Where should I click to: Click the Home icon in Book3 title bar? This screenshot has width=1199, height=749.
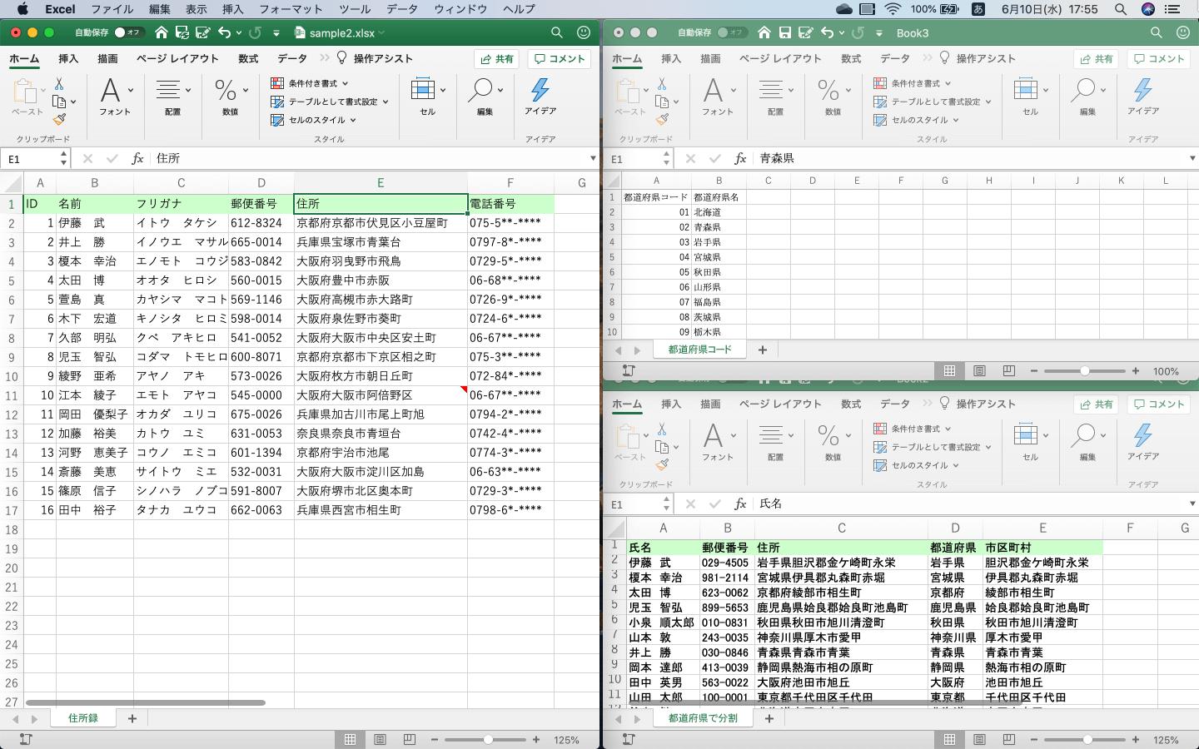point(764,32)
